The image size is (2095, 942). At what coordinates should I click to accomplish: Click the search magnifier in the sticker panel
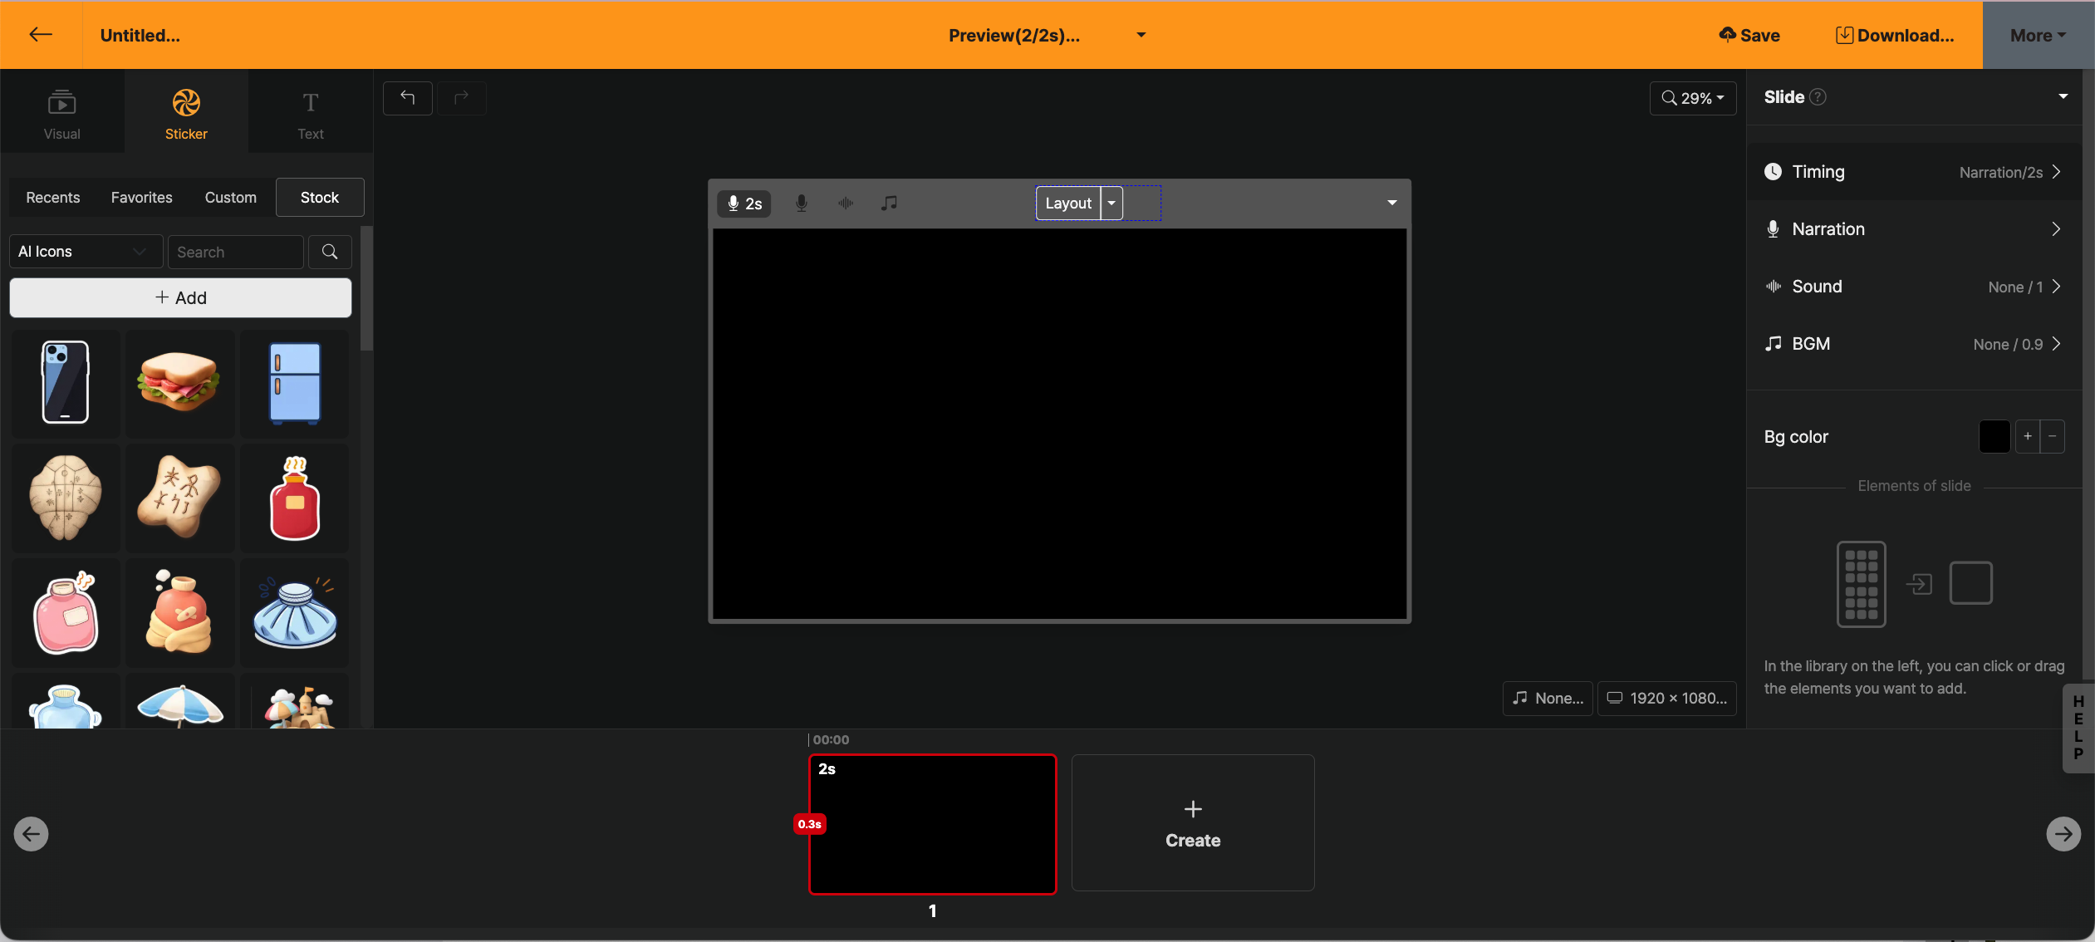tap(330, 252)
